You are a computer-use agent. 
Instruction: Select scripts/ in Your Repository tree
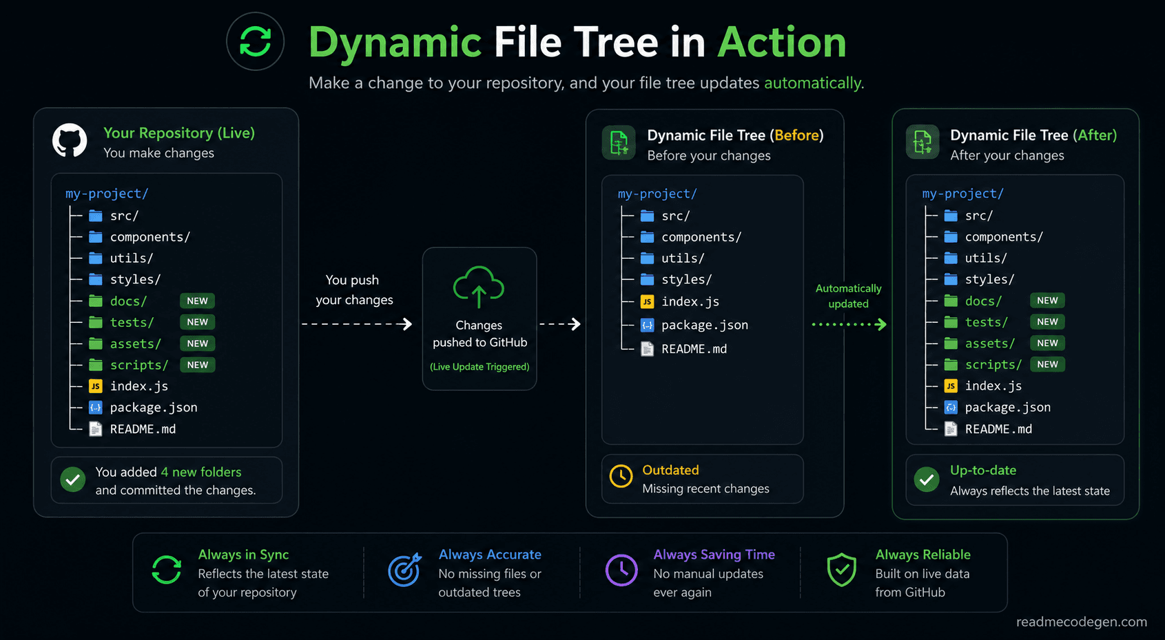139,365
